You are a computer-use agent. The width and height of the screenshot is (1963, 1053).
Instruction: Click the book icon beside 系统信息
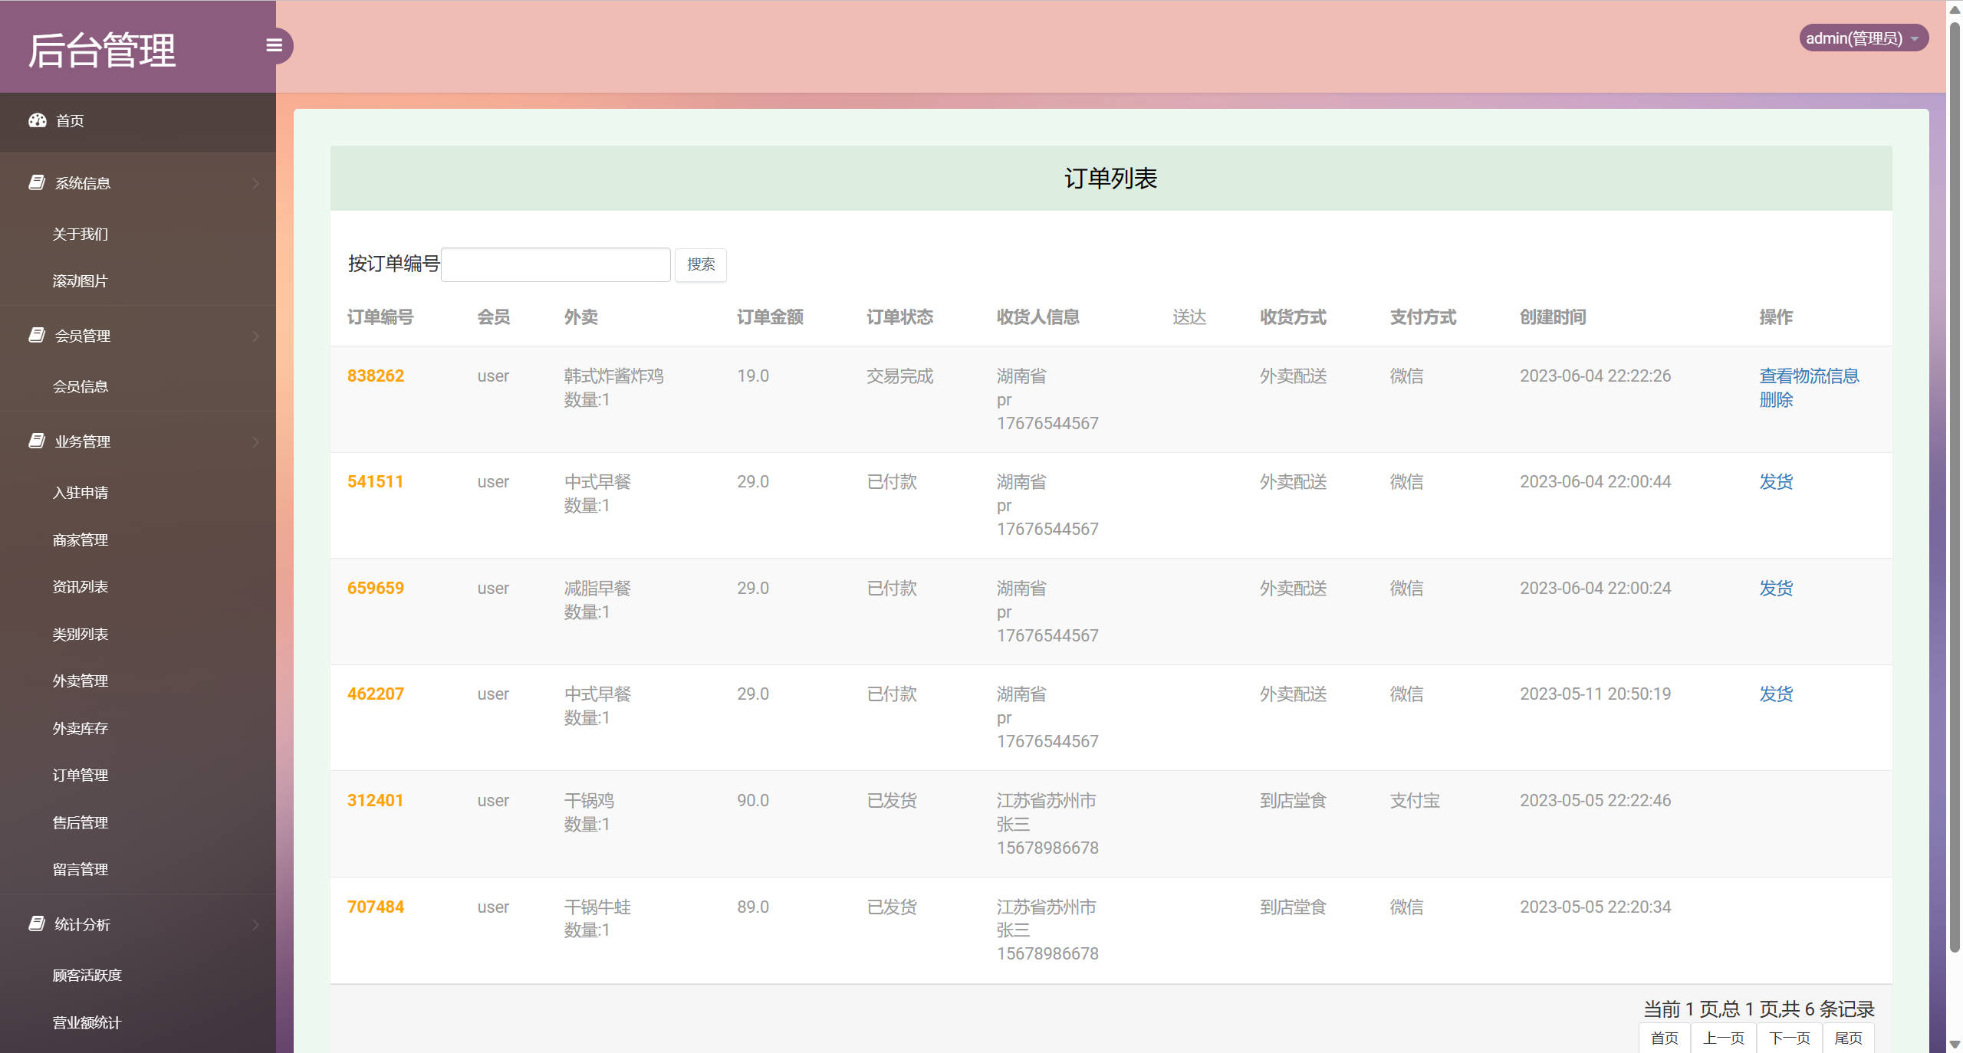[36, 182]
